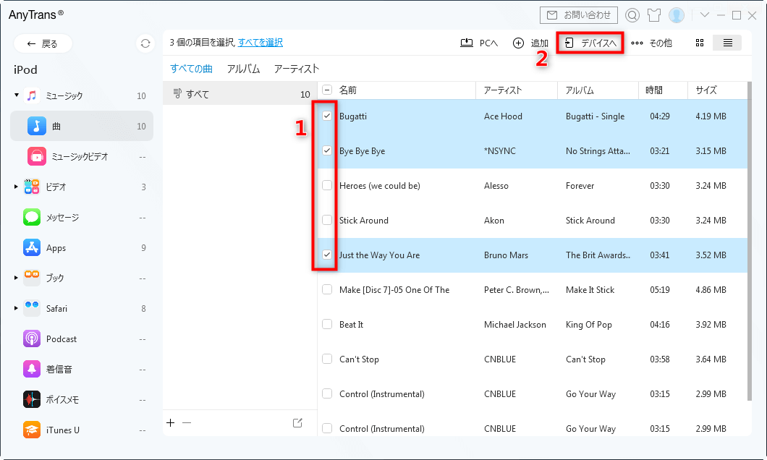
Task: Toggle the select-all checkbox in the header
Action: pyautogui.click(x=327, y=90)
